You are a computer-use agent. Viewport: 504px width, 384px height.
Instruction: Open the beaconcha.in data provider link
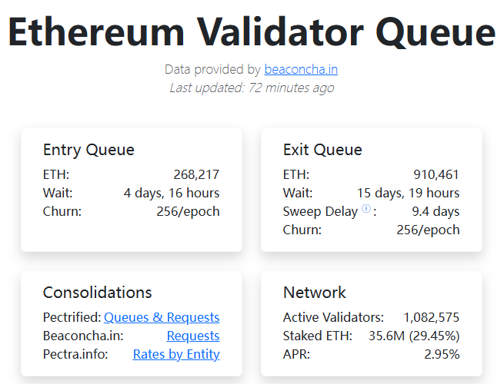[x=301, y=69]
